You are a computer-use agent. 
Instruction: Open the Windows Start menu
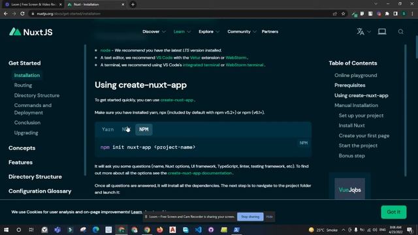click(x=6, y=230)
